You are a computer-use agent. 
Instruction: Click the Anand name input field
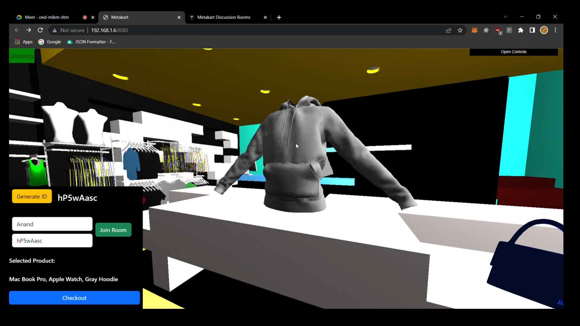(52, 224)
